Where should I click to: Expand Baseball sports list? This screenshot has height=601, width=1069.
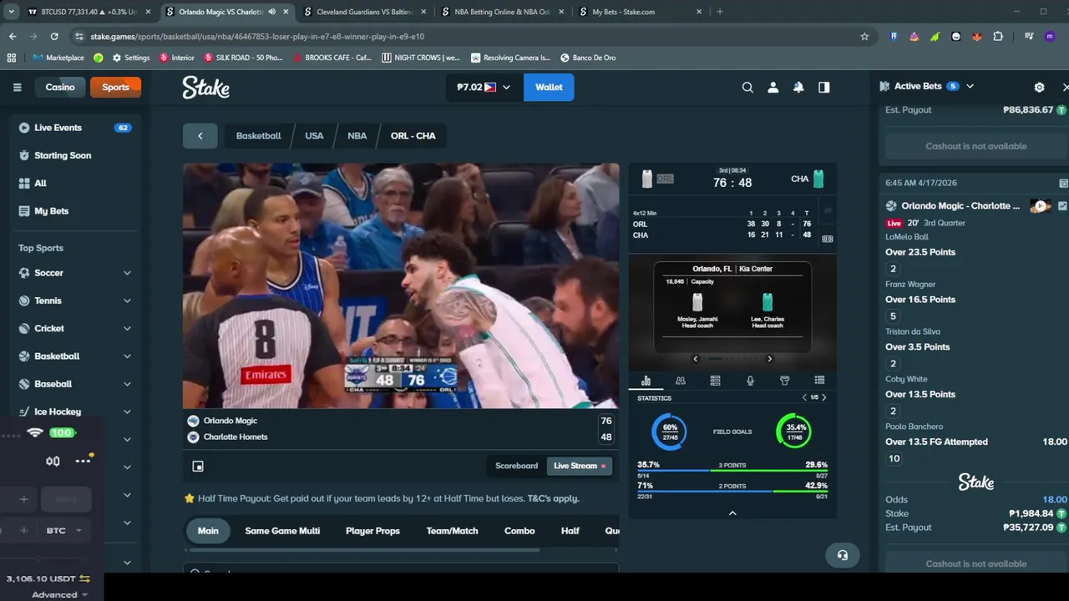(127, 384)
